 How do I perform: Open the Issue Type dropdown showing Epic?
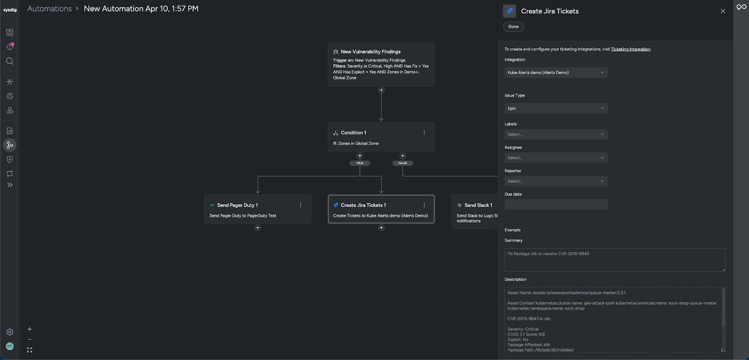(556, 108)
